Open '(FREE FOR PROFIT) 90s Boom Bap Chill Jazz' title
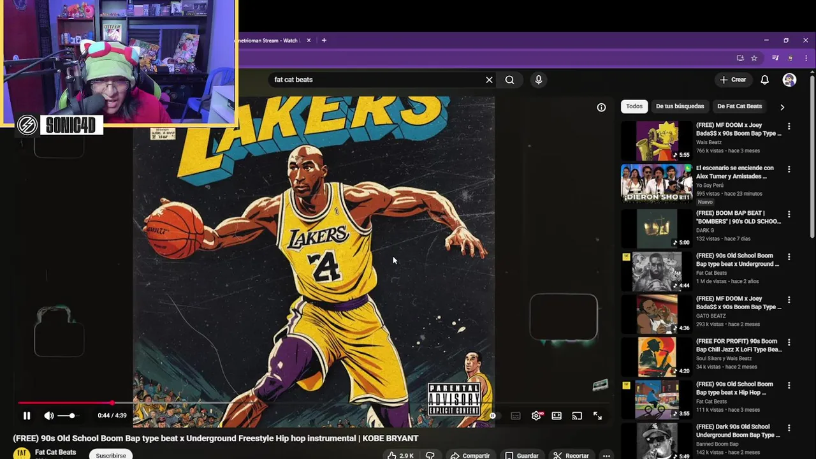 pyautogui.click(x=739, y=346)
